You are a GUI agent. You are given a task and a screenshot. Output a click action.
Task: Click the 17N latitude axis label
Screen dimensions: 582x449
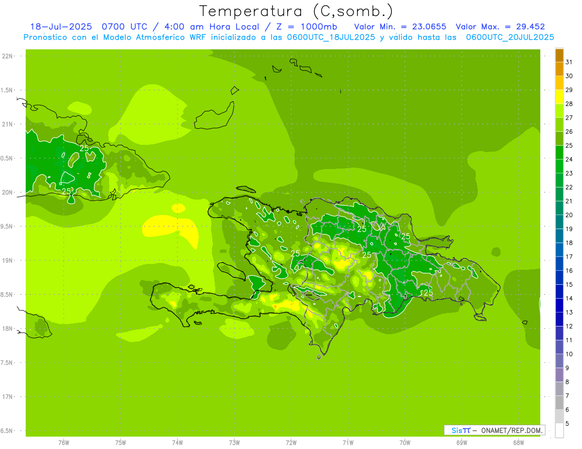(8, 397)
